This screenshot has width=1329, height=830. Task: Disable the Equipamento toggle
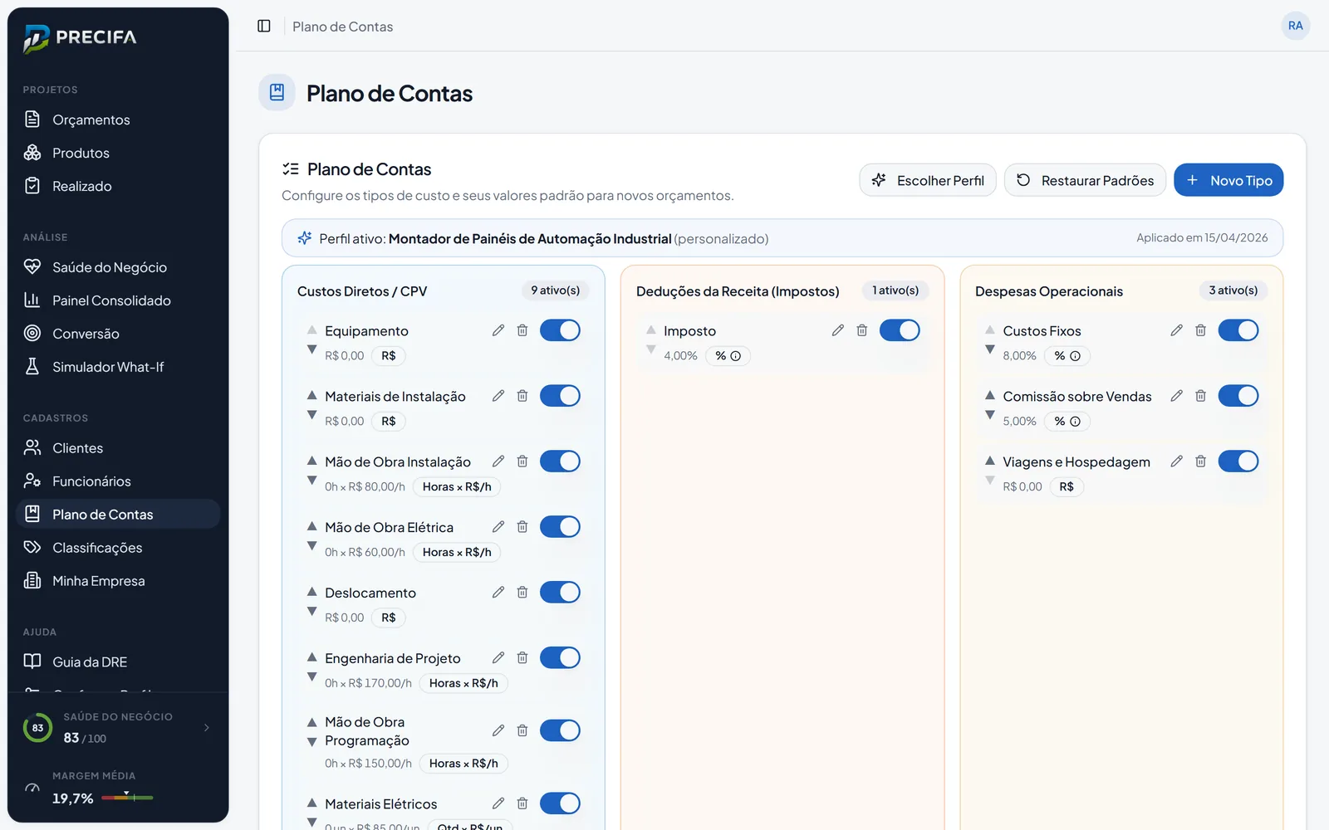(560, 330)
